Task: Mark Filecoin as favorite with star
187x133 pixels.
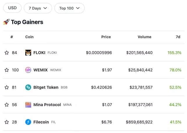Action: tap(7, 122)
